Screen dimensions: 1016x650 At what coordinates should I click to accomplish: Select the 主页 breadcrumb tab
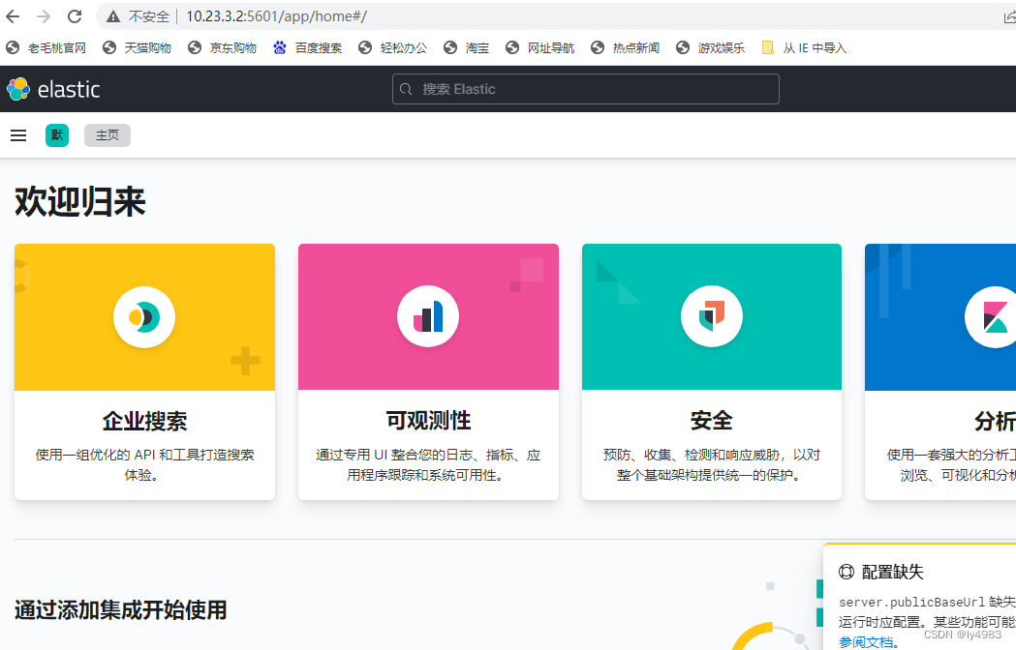[107, 134]
